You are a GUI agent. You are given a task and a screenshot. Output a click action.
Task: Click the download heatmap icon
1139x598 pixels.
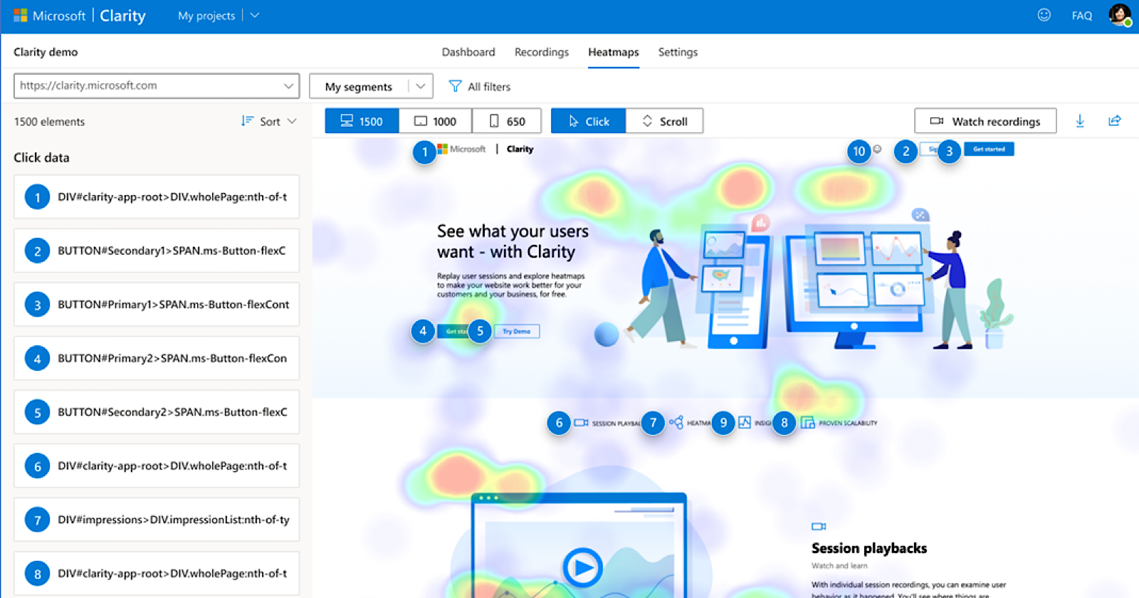pyautogui.click(x=1080, y=121)
